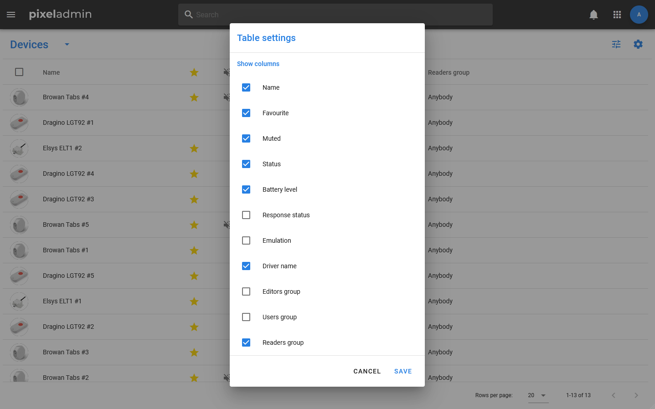The width and height of the screenshot is (655, 409).
Task: Check the Emulation column checkbox
Action: coord(246,240)
